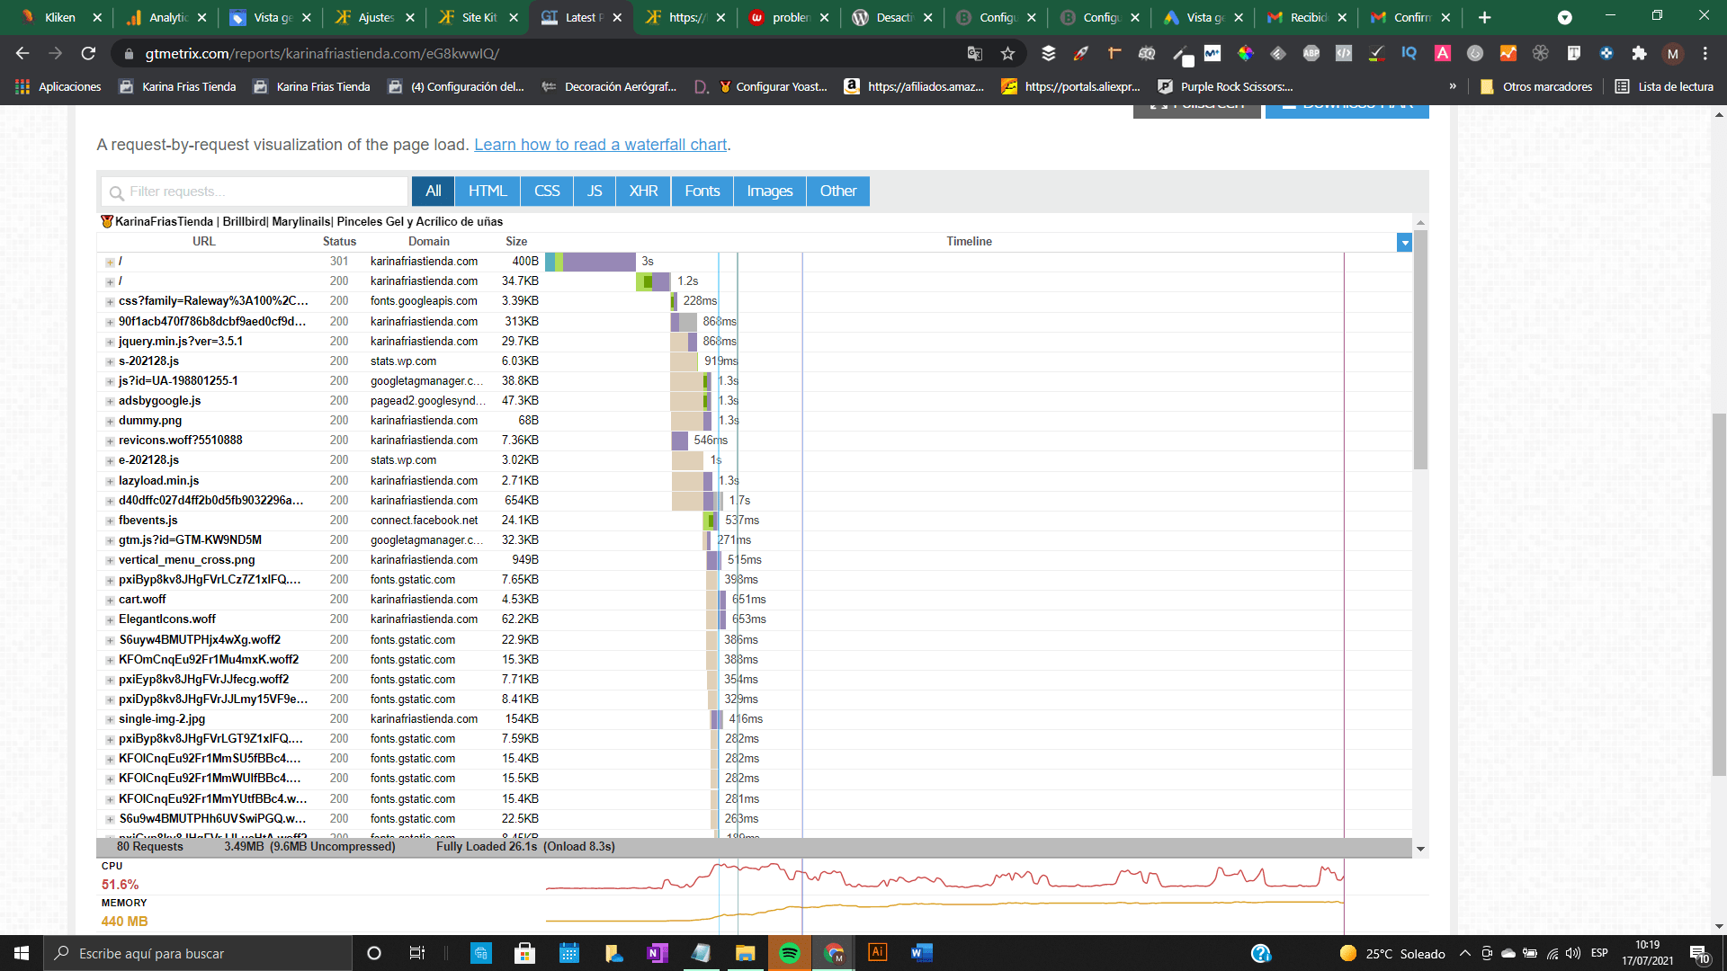Open the Chrome extensions puzzle icon
The height and width of the screenshot is (971, 1727).
pyautogui.click(x=1639, y=54)
